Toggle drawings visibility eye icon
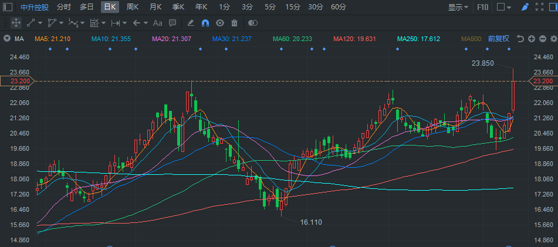Screen dimensions: 558x247 coord(220,23)
